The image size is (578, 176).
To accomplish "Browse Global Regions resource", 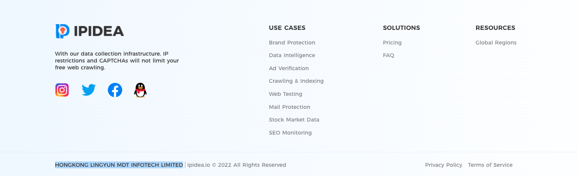I will [x=496, y=43].
